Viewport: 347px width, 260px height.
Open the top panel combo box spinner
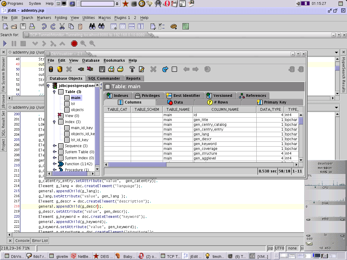[117, 4]
